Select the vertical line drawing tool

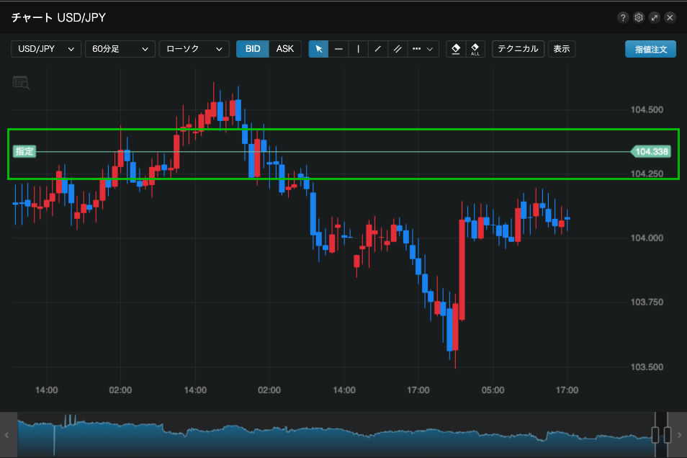[x=358, y=49]
